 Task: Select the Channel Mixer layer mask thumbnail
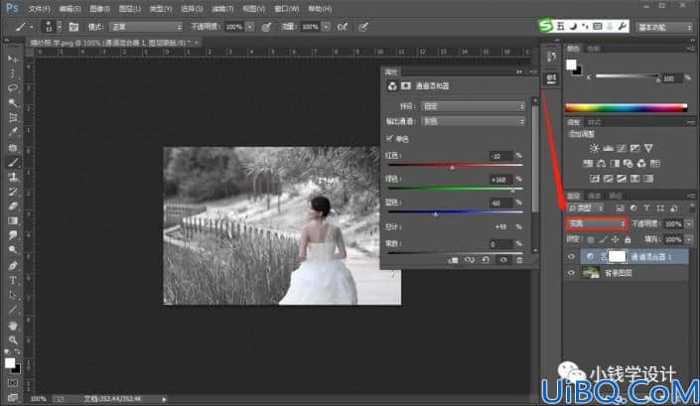click(618, 256)
